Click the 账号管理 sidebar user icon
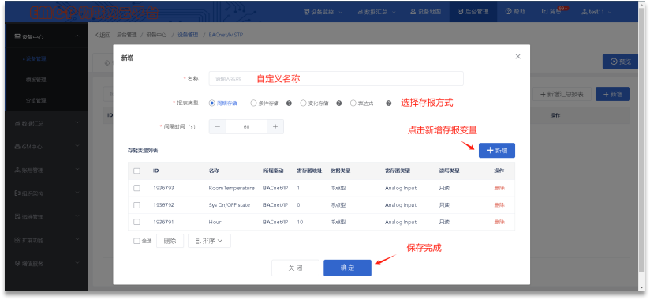The width and height of the screenshot is (650, 300). (x=17, y=170)
